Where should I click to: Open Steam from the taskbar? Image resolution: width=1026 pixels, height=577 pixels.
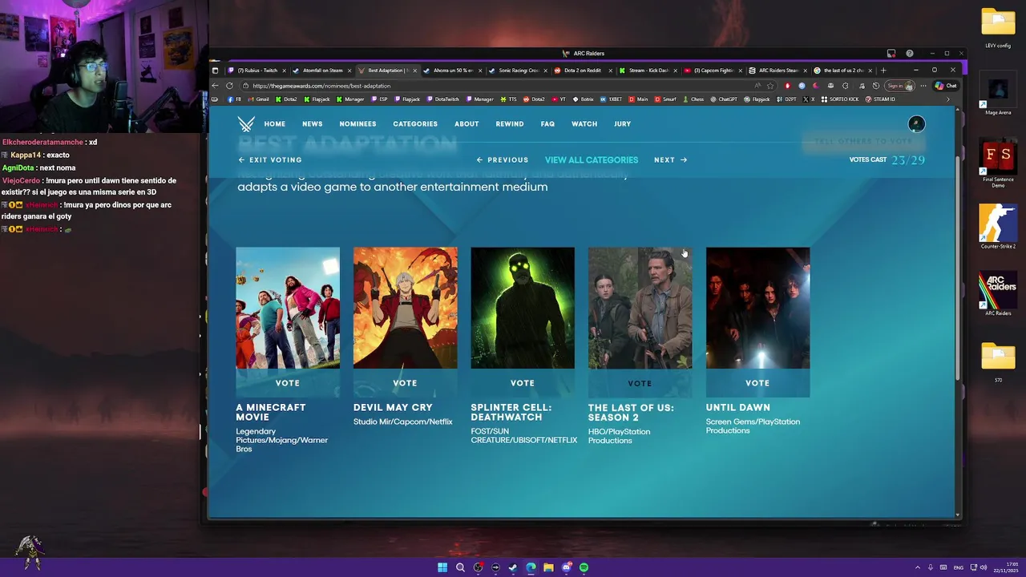coord(513,567)
